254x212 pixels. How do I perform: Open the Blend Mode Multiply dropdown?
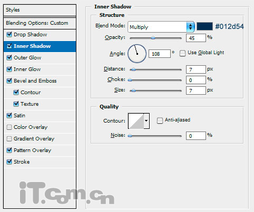click(x=161, y=27)
